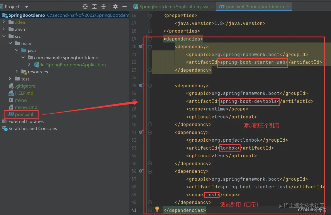Viewport: 331px width, 215px height.
Task: Select the HELP.md file
Action: point(24,93)
